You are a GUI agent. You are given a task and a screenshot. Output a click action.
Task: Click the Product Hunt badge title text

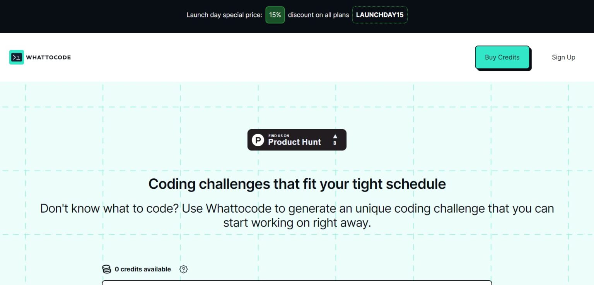(x=294, y=142)
